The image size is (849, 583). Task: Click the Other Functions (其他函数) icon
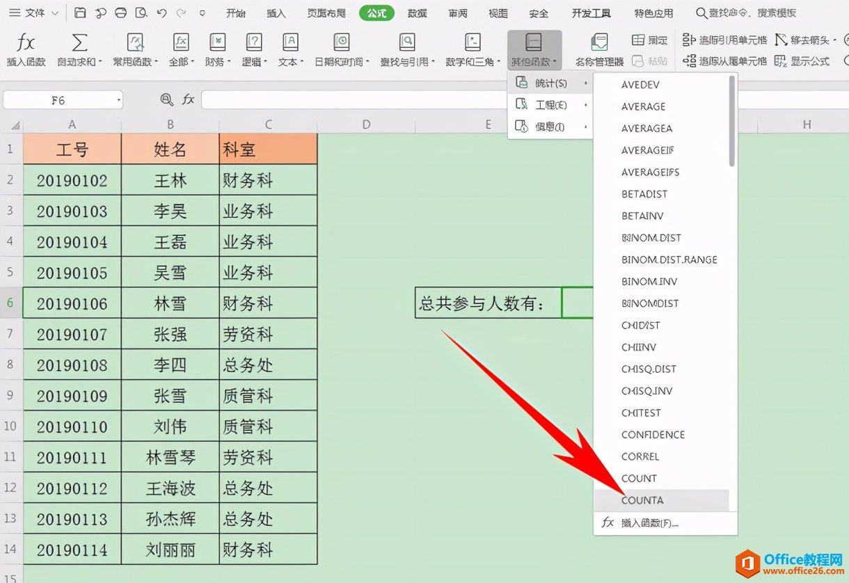click(x=534, y=43)
